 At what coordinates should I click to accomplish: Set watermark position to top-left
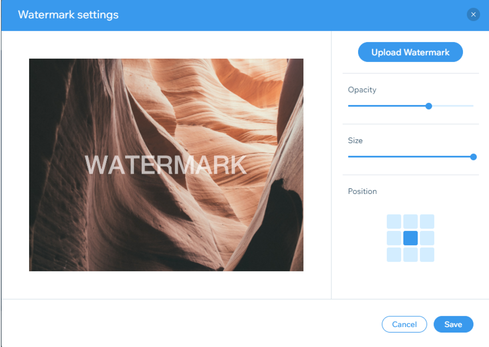[x=394, y=222]
